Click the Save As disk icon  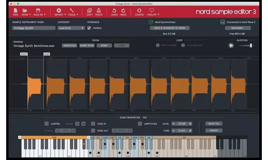click(38, 11)
